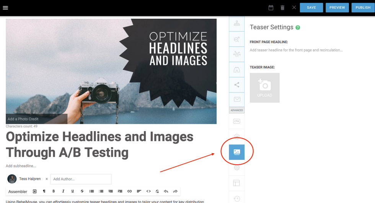Remove author Tess Halpren

(x=47, y=179)
